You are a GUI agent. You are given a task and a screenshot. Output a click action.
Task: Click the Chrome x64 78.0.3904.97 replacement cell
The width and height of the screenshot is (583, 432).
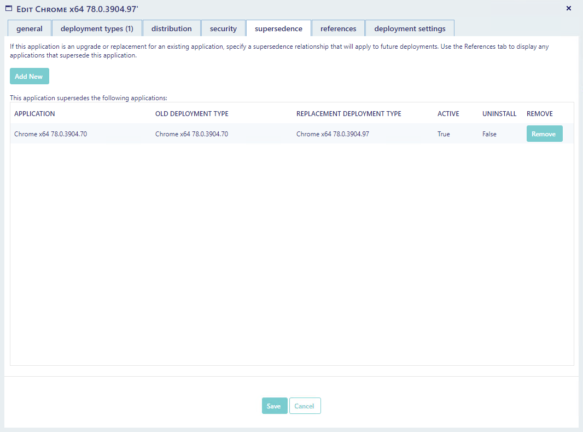(x=333, y=134)
